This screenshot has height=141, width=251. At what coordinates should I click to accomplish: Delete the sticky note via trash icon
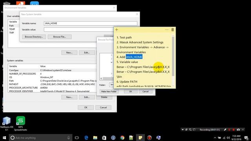point(173,30)
